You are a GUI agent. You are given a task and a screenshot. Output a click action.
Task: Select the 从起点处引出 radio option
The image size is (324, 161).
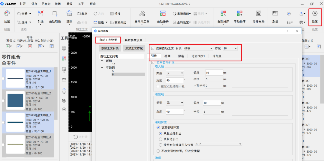click(x=160, y=133)
